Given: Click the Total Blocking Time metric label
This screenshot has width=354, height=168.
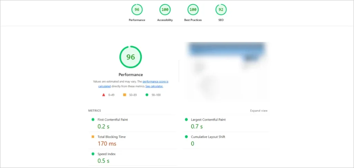Looking at the screenshot, I should pos(112,137).
